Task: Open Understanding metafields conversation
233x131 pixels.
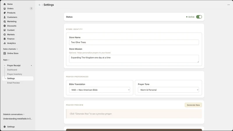Action: [x=17, y=119]
